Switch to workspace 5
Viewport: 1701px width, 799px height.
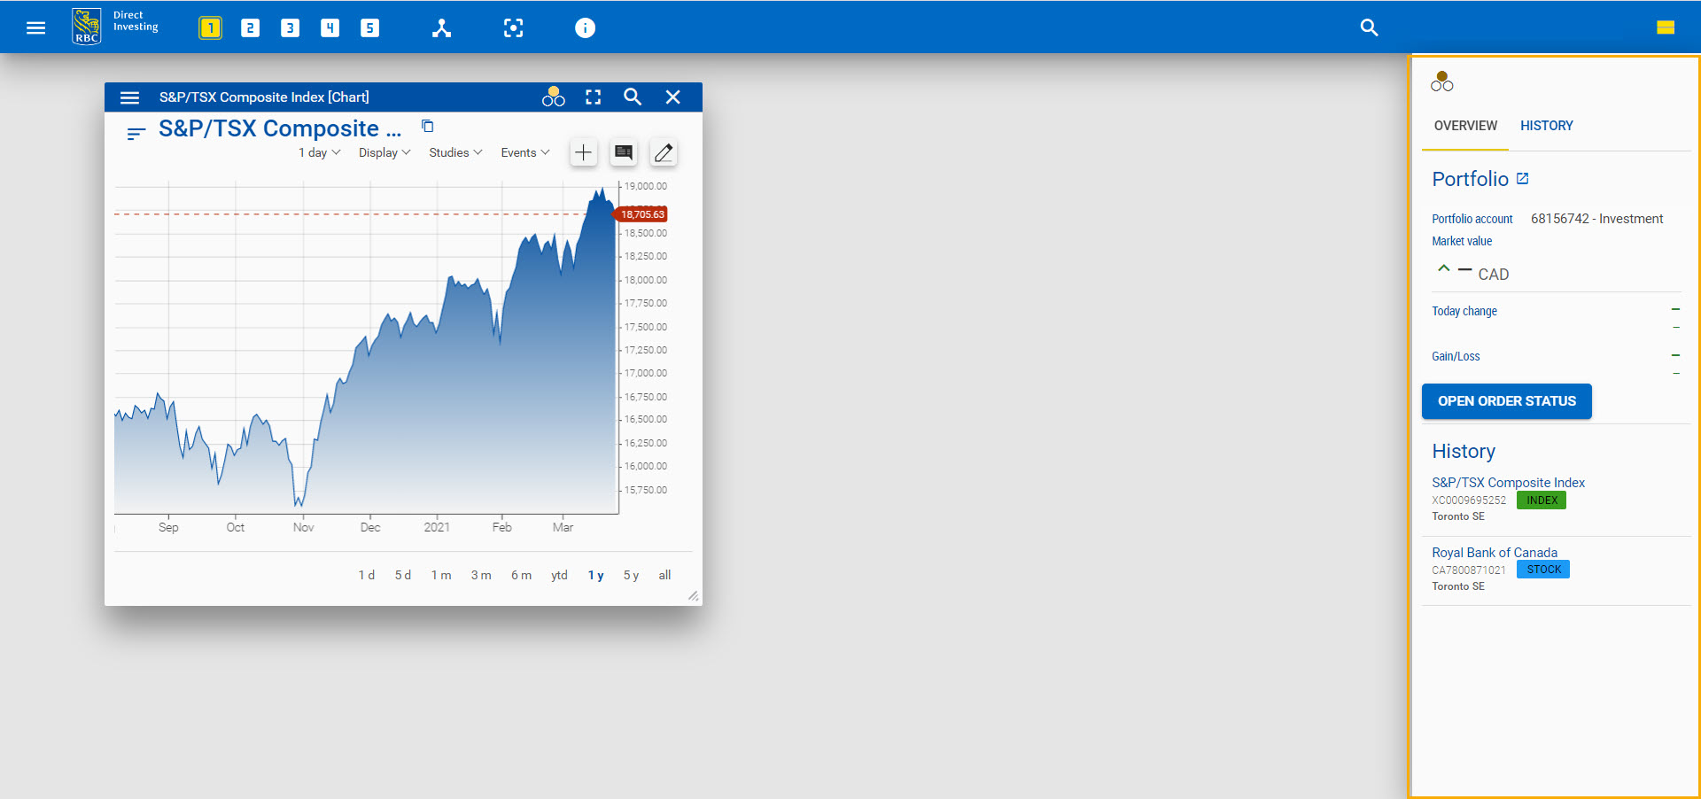[x=369, y=28]
